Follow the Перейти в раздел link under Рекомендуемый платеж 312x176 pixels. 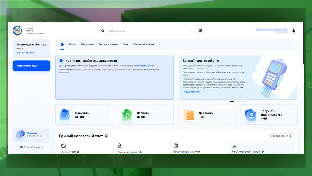click(x=26, y=53)
